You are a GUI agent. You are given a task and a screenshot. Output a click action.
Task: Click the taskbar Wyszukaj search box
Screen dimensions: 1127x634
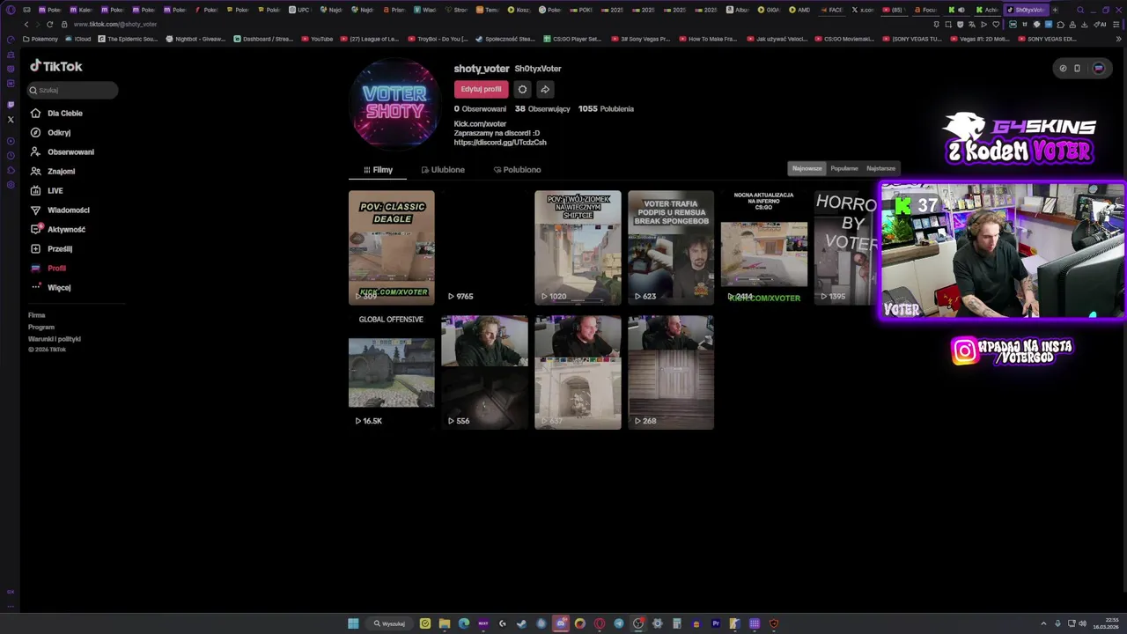pyautogui.click(x=389, y=623)
